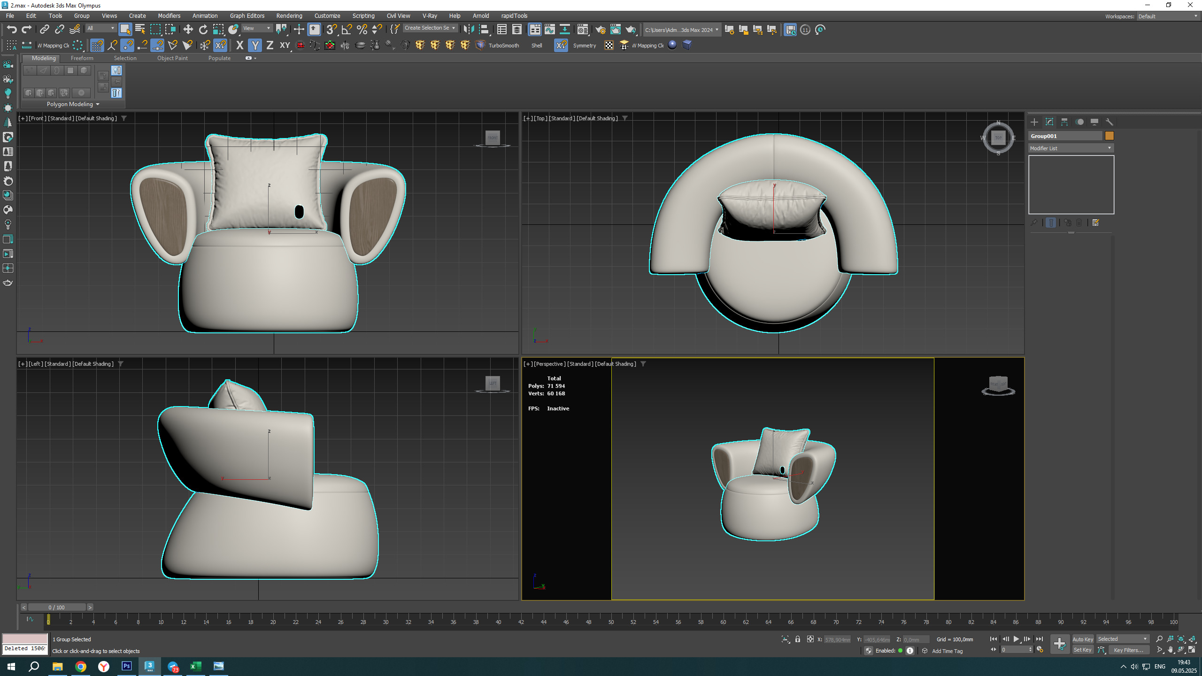1202x676 pixels.
Task: Activate Select and Rotate tool
Action: [x=203, y=30]
